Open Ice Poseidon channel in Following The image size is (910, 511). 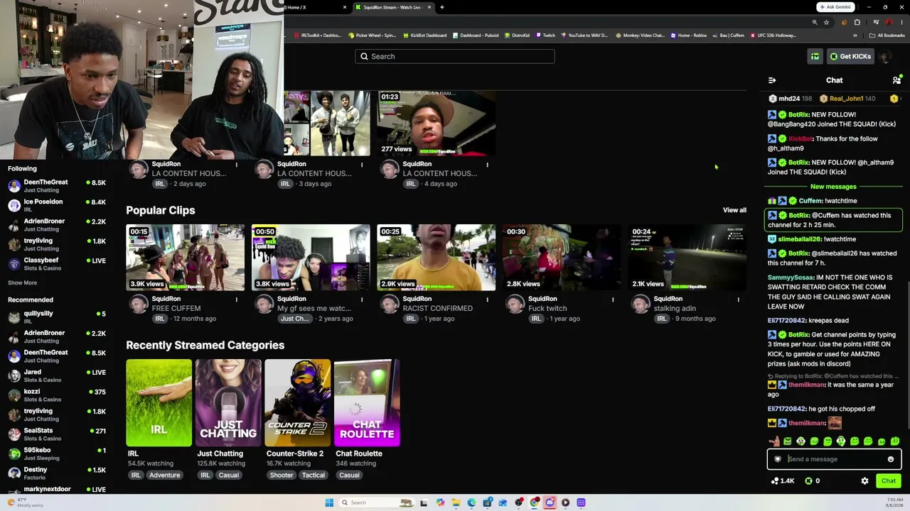(x=57, y=206)
